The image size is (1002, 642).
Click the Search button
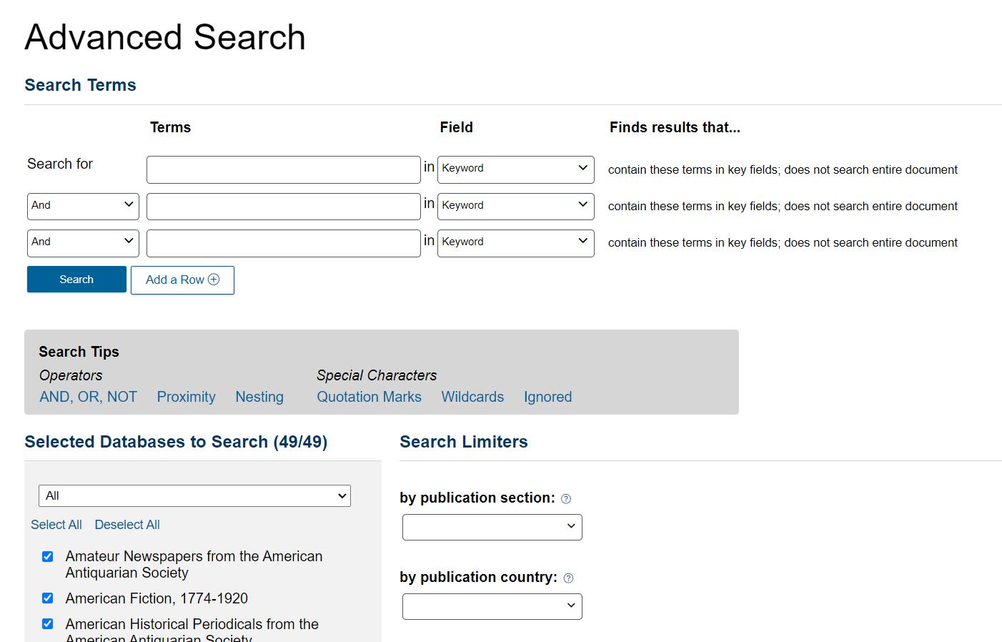tap(76, 279)
